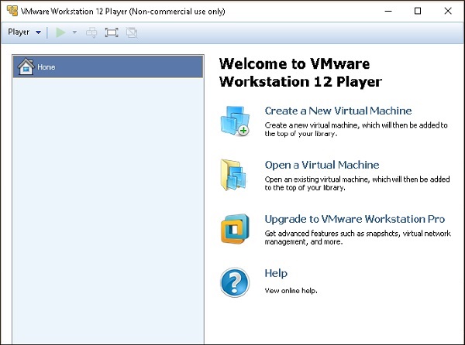Click the Send Ctrl+Alt+Del toolbar icon
The image size is (465, 345).
pyautogui.click(x=92, y=32)
